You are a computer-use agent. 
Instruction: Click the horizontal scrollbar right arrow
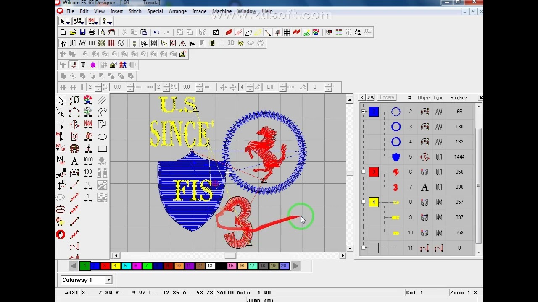pos(343,255)
